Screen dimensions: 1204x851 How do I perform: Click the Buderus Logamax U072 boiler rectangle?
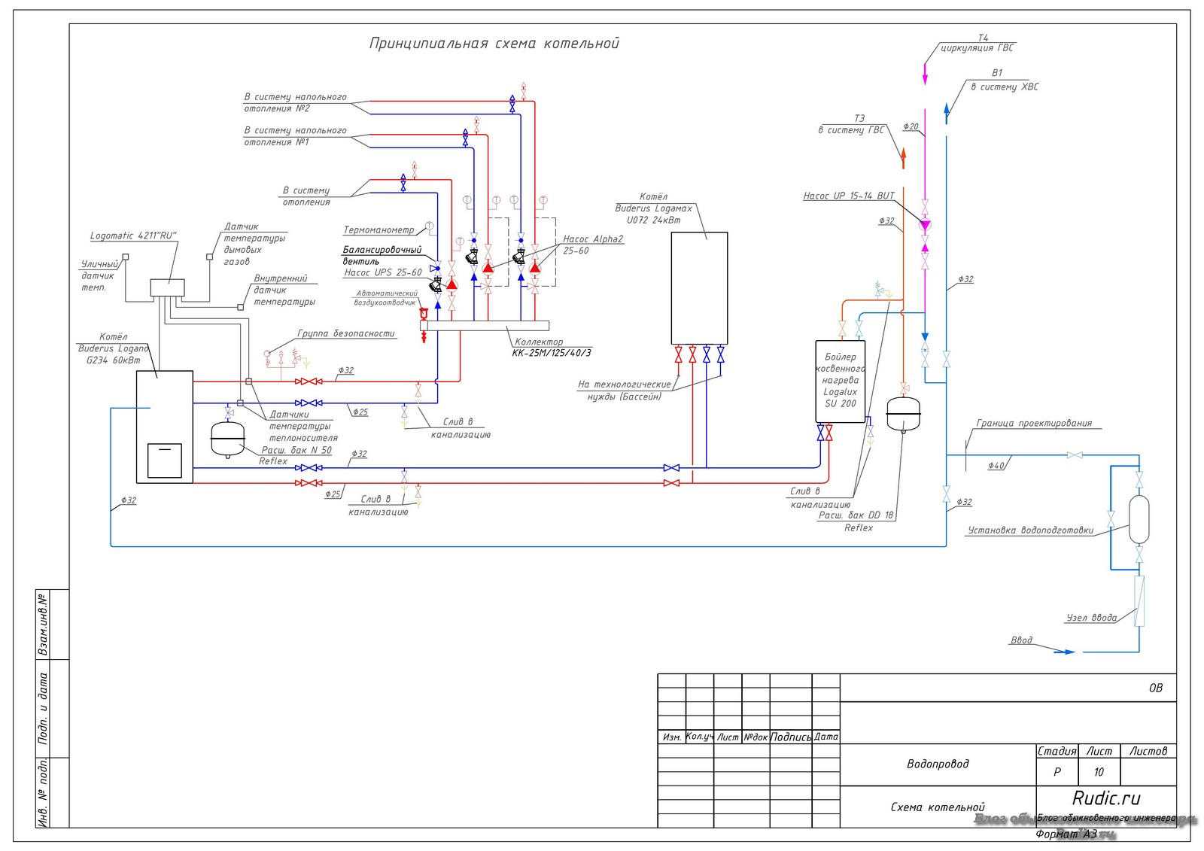tap(699, 288)
